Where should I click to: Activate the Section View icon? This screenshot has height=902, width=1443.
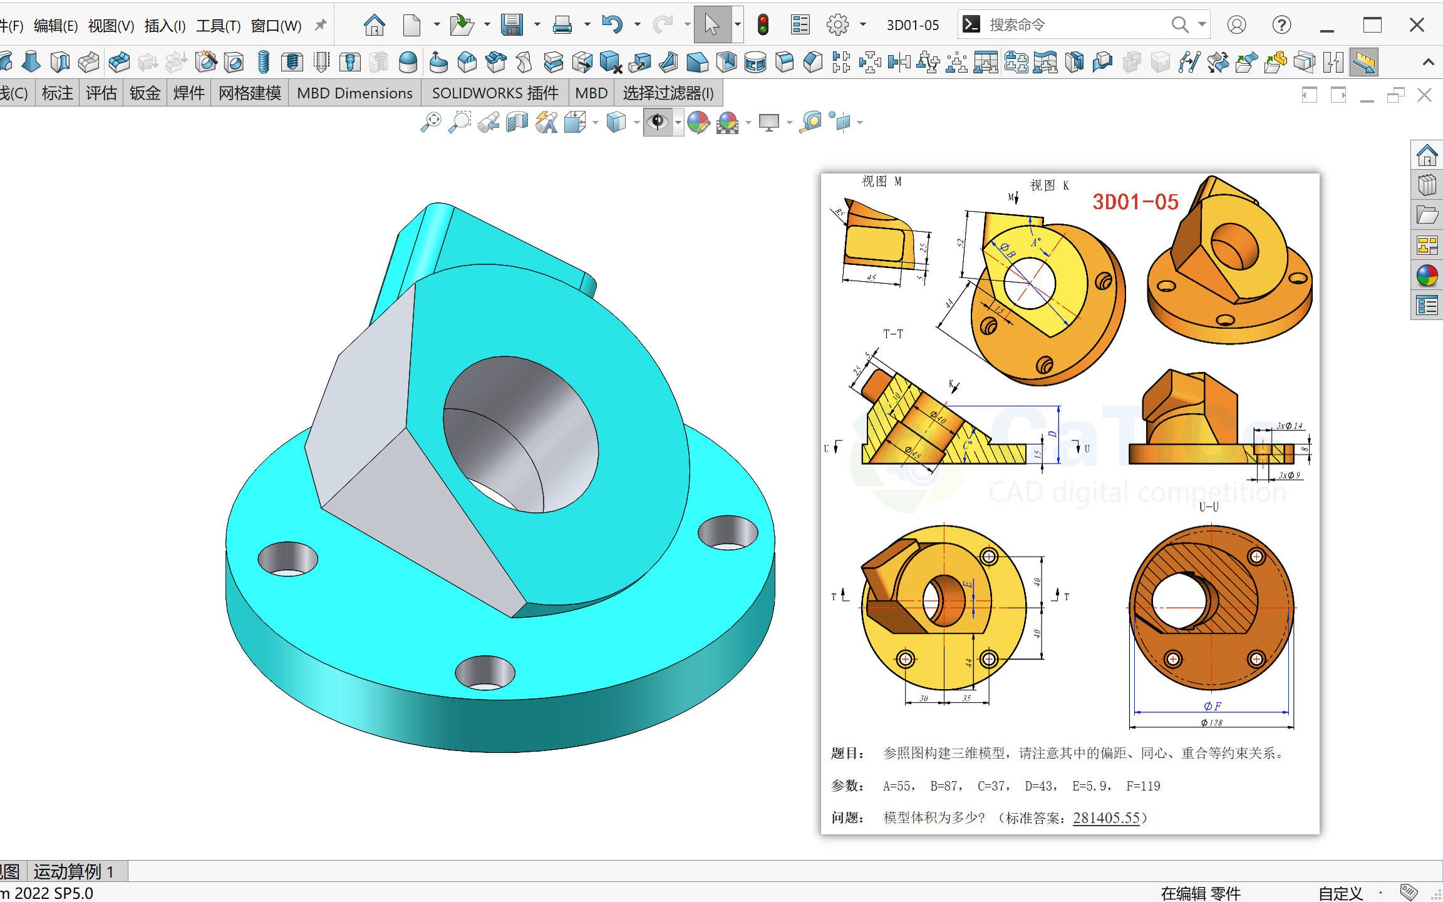point(517,122)
